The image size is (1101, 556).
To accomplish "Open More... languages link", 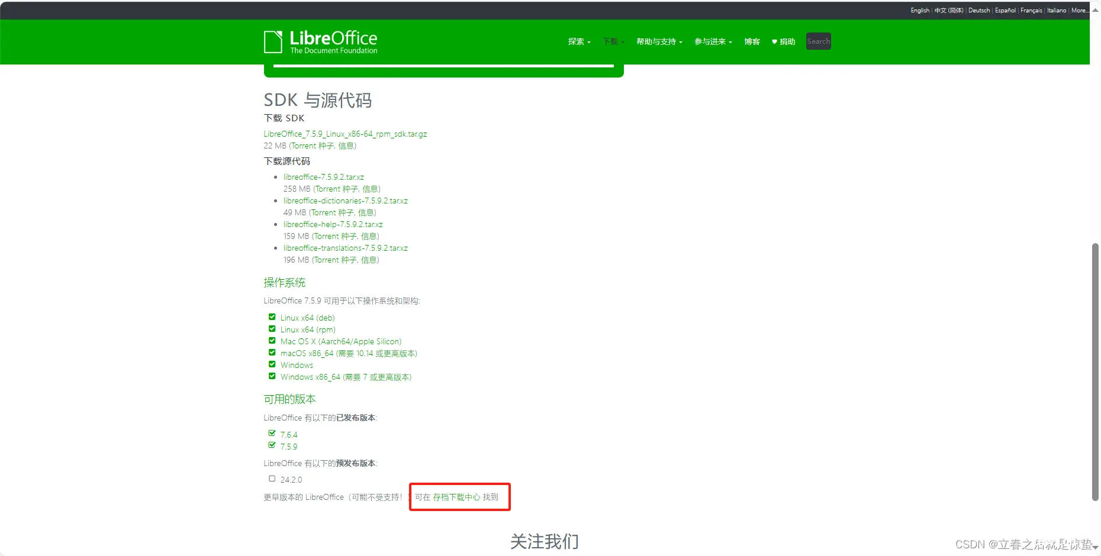I will pyautogui.click(x=1079, y=10).
